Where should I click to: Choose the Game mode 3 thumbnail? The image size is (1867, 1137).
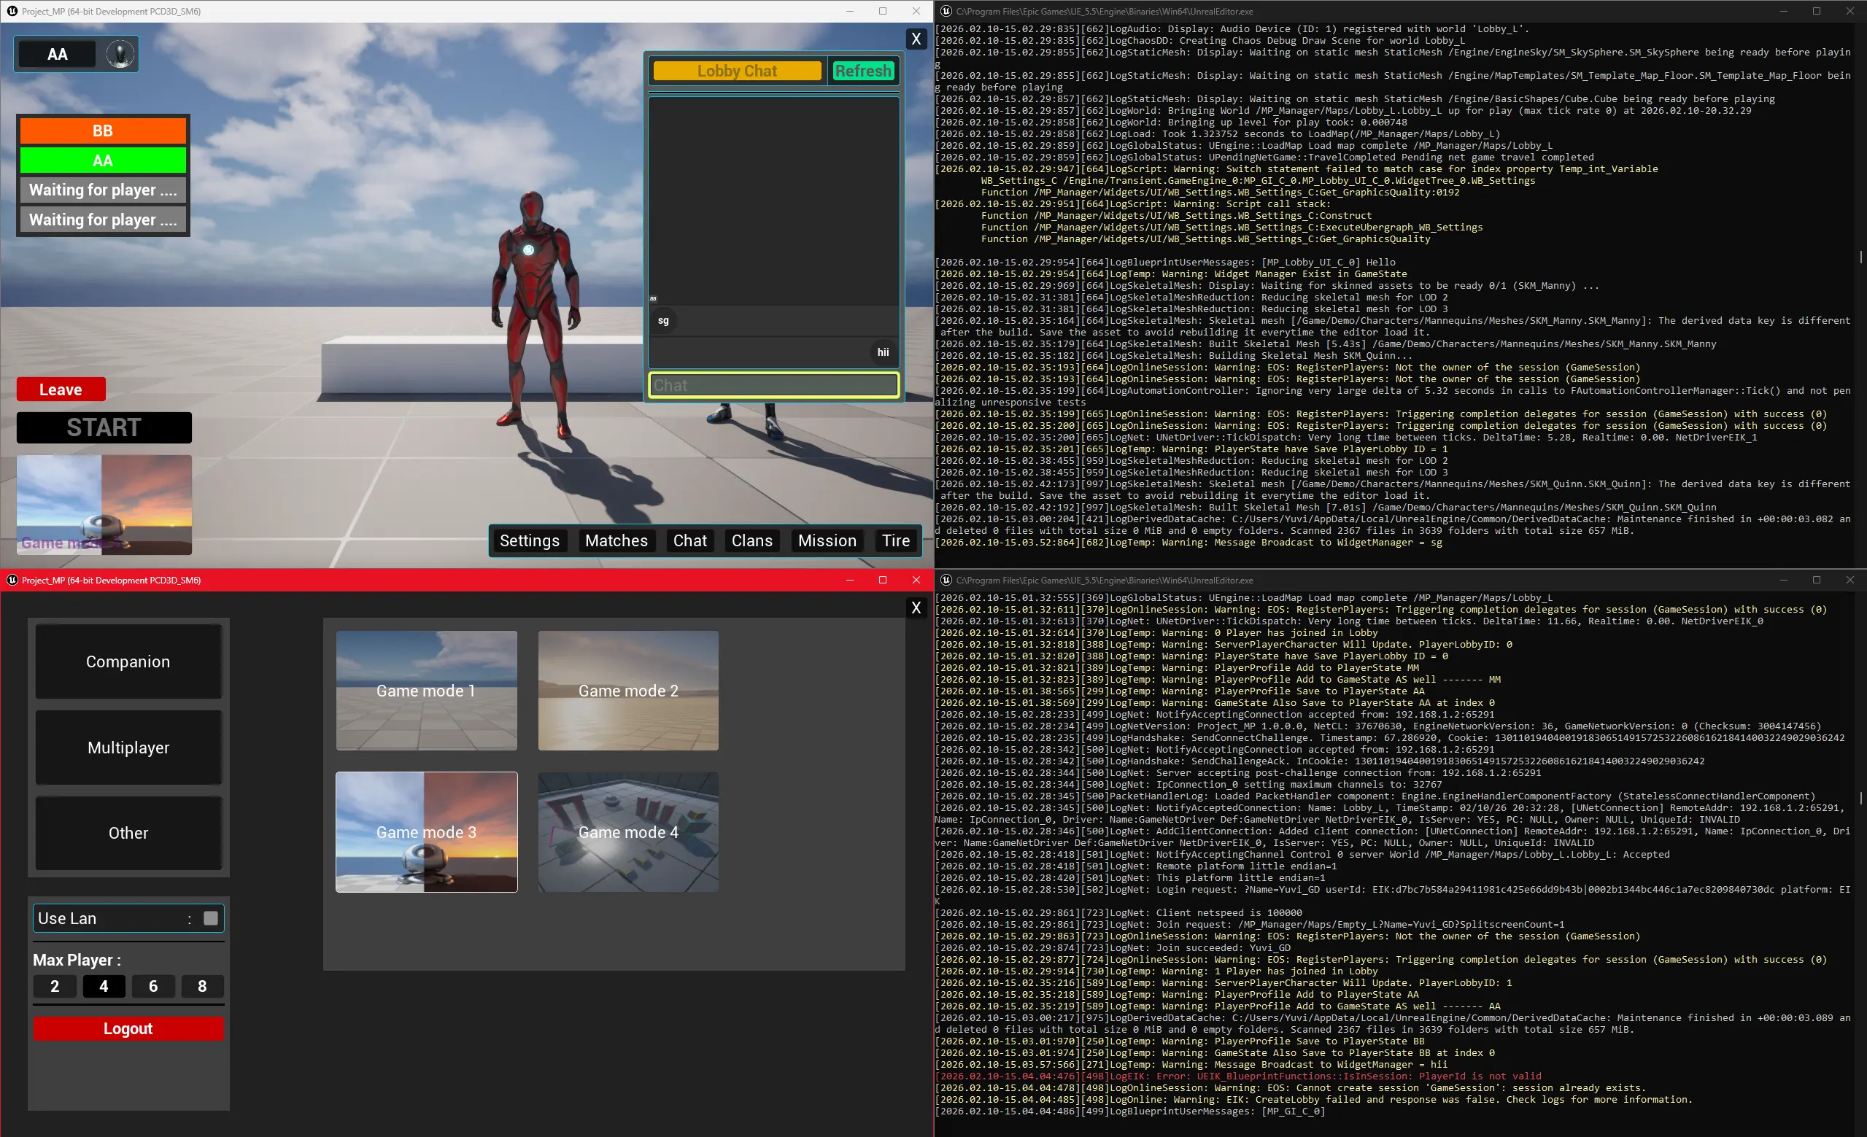tap(427, 831)
